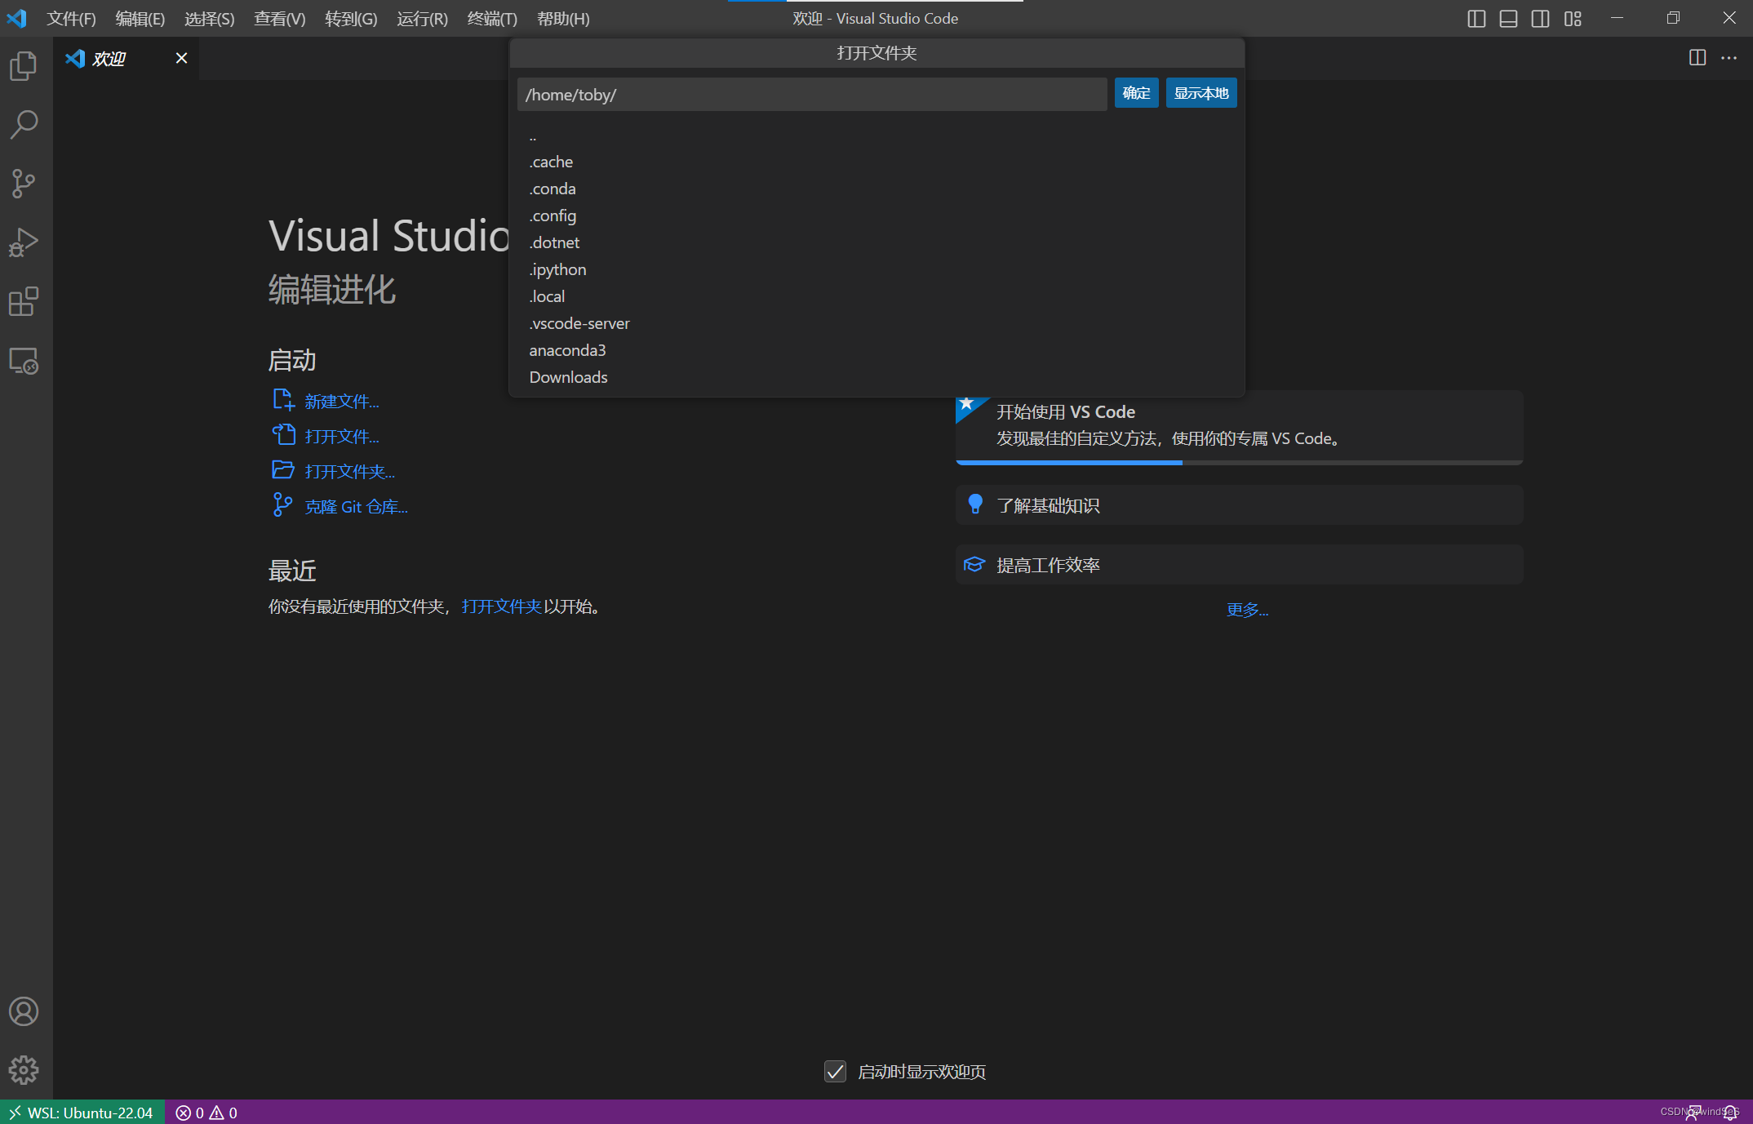Open the Search view in activity bar
Image resolution: width=1753 pixels, height=1124 pixels.
pos(24,124)
